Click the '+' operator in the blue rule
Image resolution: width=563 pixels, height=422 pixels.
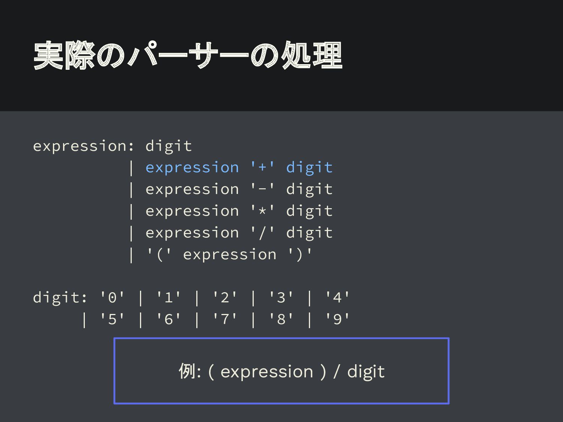(262, 167)
